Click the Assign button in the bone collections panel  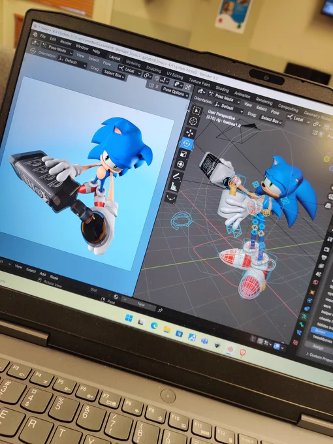coord(317,346)
